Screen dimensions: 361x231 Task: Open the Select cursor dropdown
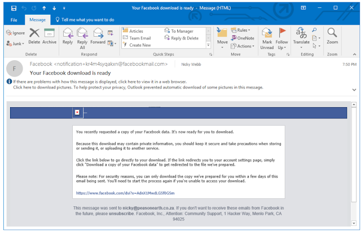click(316, 46)
